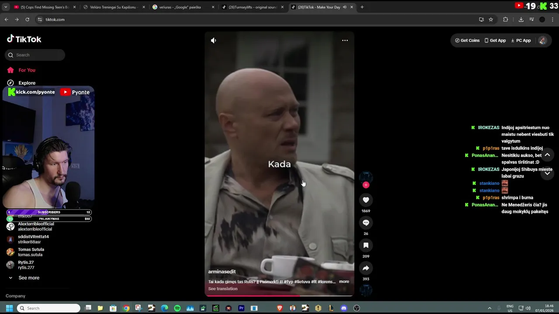This screenshot has width=559, height=314.
Task: Go back with the browser back arrow
Action: coord(6,20)
